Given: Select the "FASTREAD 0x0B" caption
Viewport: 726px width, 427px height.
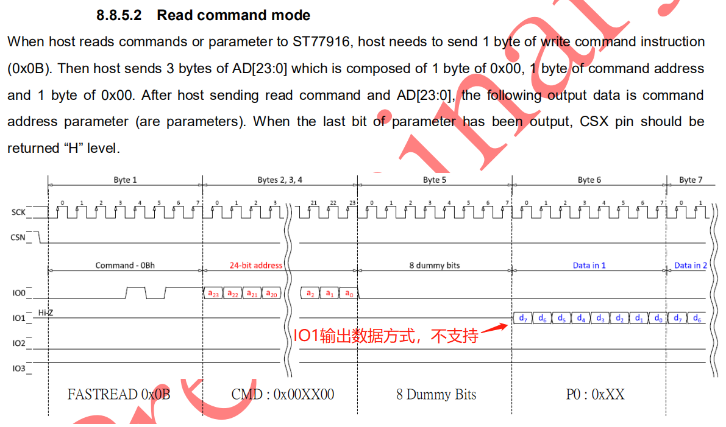Looking at the screenshot, I should tap(119, 394).
